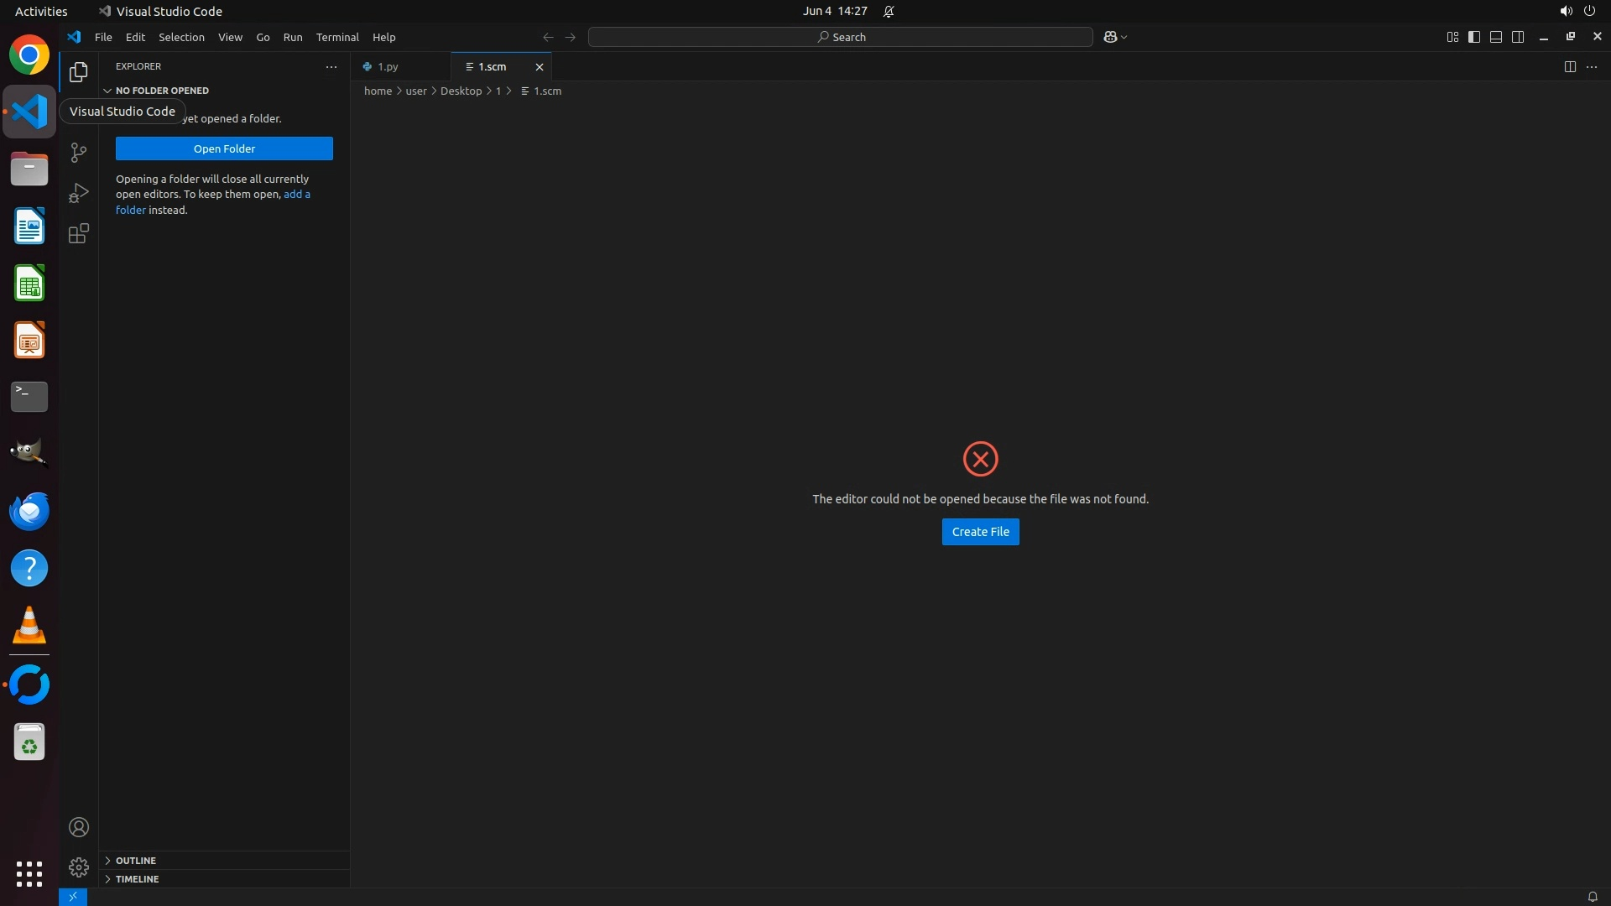Click the remote window status bar icon

[73, 897]
